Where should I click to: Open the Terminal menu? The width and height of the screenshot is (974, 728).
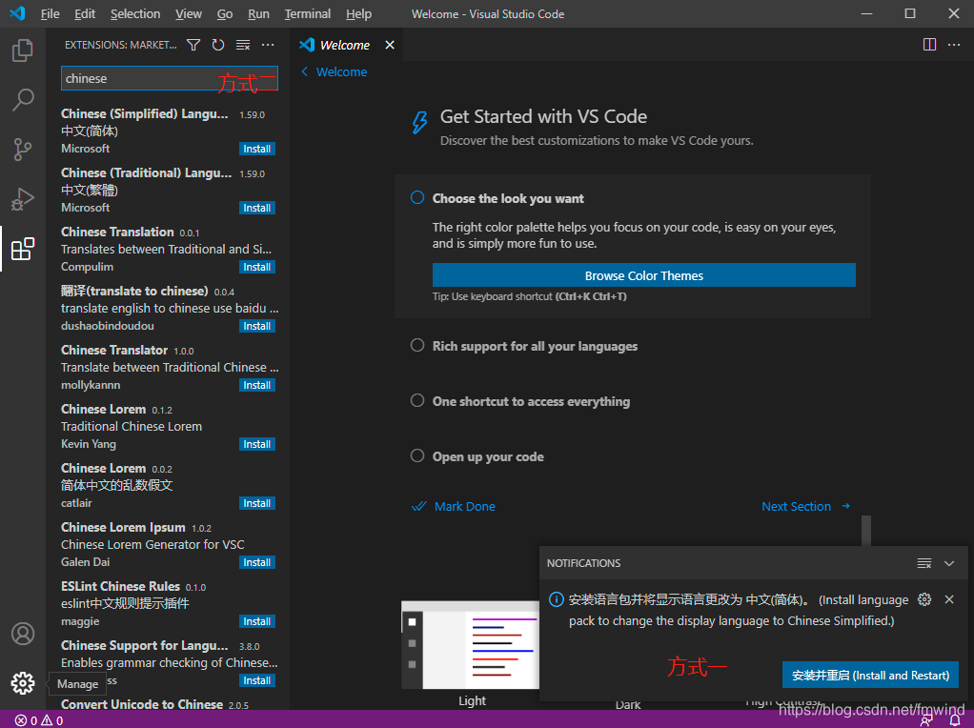click(x=308, y=13)
